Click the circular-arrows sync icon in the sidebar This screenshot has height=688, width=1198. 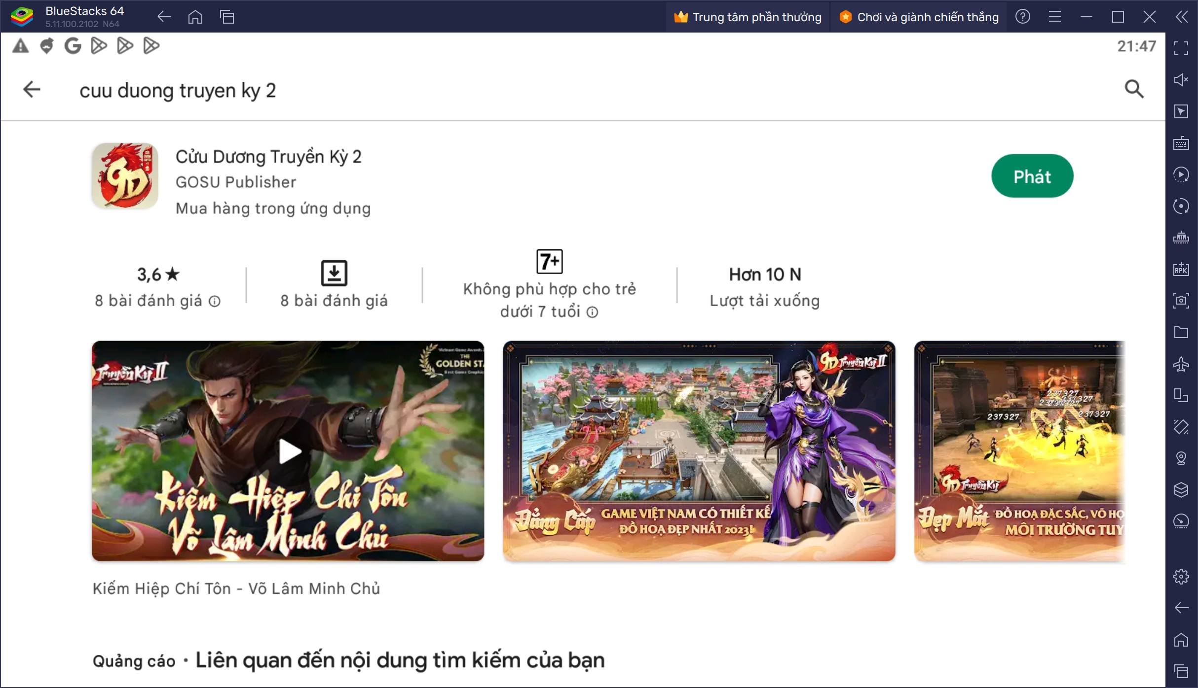[1181, 206]
